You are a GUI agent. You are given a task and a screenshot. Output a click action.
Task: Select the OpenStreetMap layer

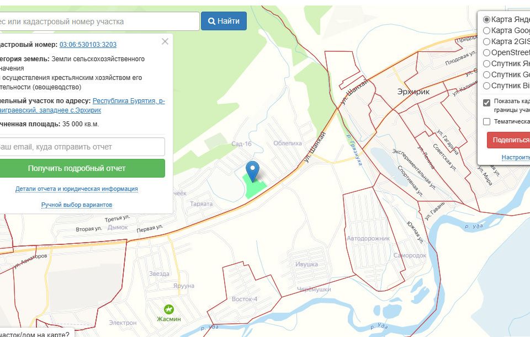[x=486, y=52]
